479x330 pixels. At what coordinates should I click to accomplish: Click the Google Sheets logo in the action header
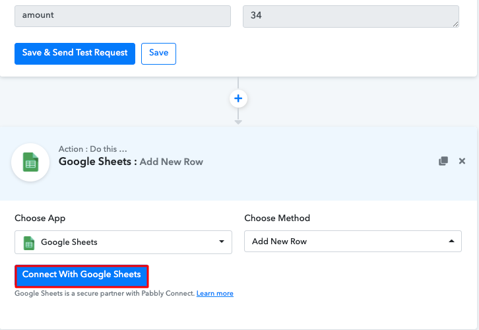point(30,162)
